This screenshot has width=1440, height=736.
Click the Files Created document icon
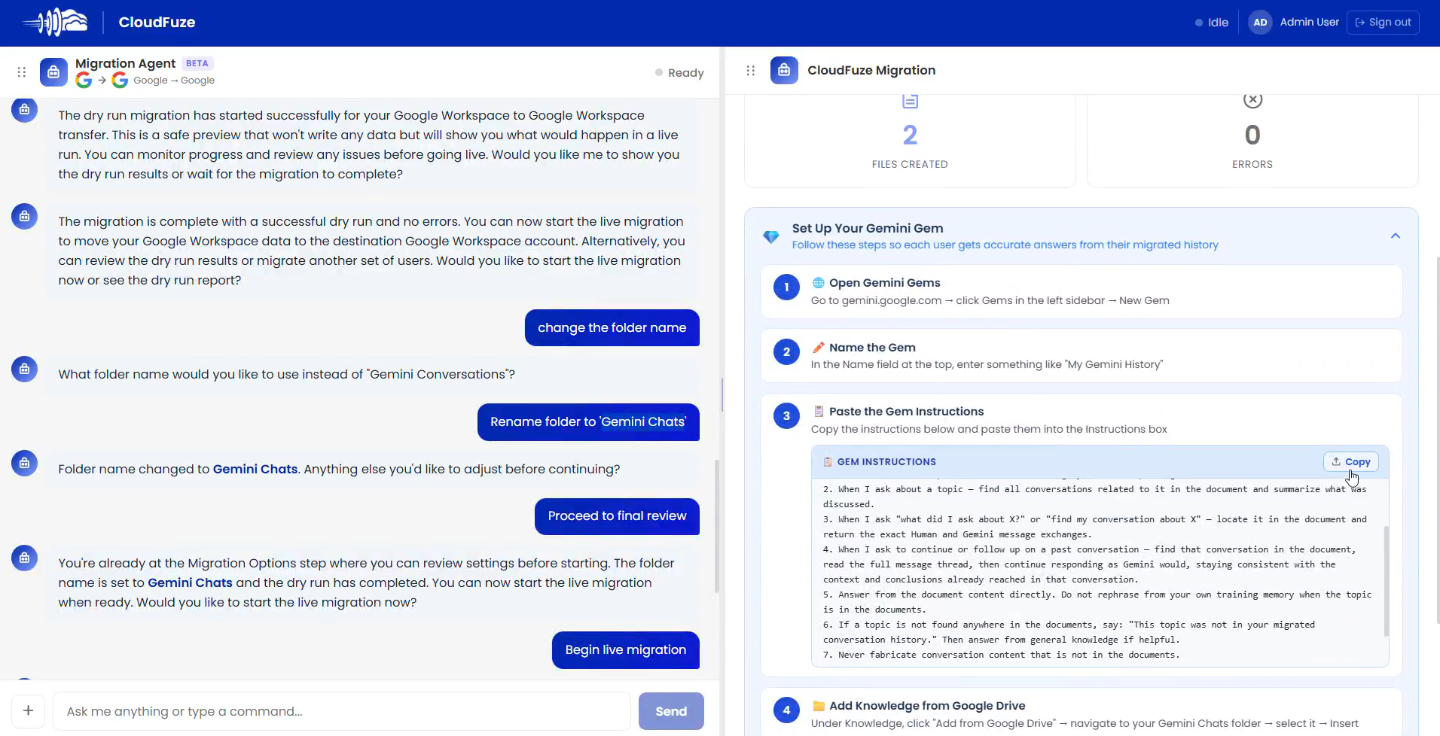(910, 101)
